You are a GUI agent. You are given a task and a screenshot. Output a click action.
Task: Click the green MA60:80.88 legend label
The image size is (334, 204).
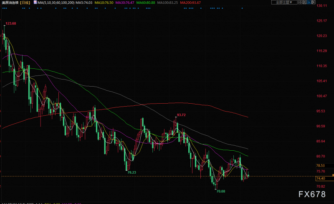coord(146,2)
